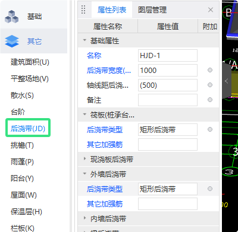Click 其它加强筋 field under 外墙后浇带
The image size is (238, 232).
tap(168, 204)
